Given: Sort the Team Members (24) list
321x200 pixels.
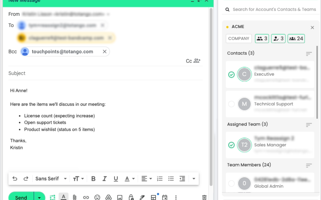Looking at the screenshot, I should [309, 165].
